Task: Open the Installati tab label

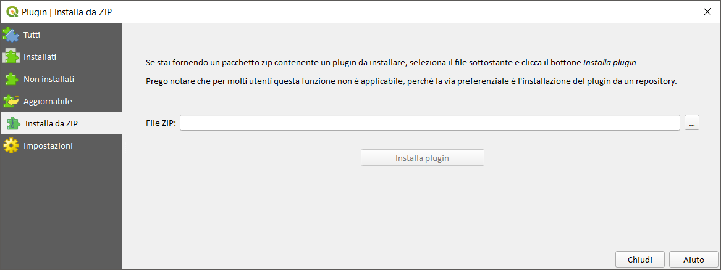Action: [40, 57]
